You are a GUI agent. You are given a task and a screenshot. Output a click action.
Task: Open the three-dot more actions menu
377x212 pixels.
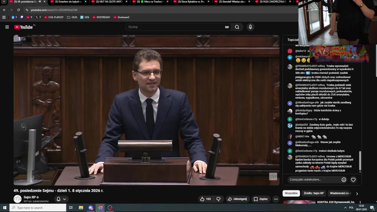(x=276, y=199)
